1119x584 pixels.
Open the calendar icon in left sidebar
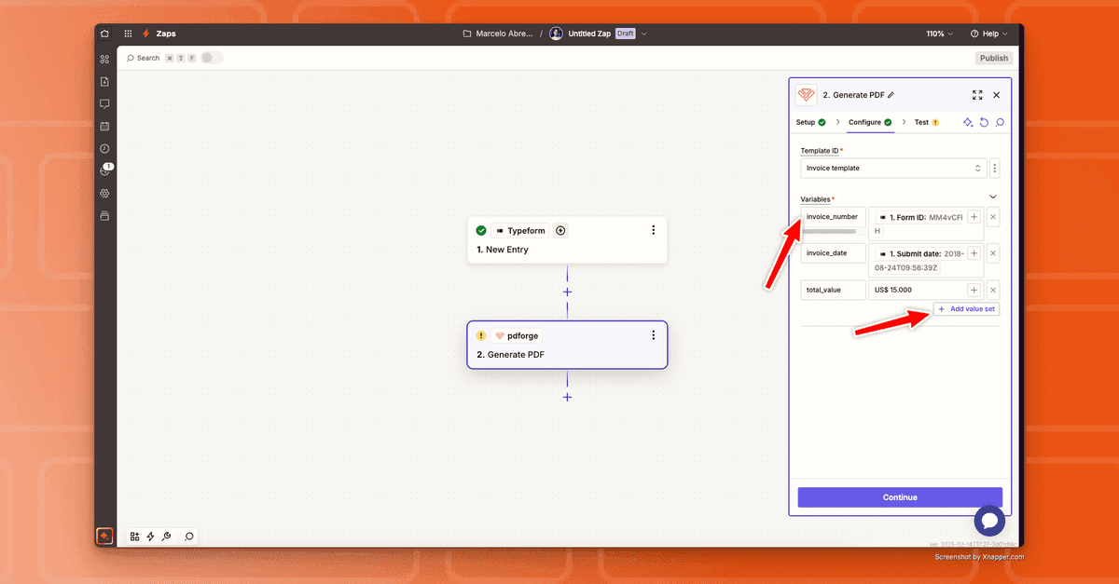[x=104, y=126]
